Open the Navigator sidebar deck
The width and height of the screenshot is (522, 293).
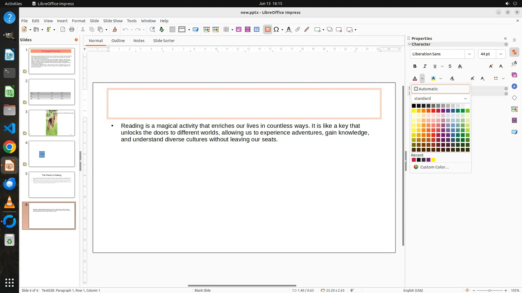click(514, 86)
